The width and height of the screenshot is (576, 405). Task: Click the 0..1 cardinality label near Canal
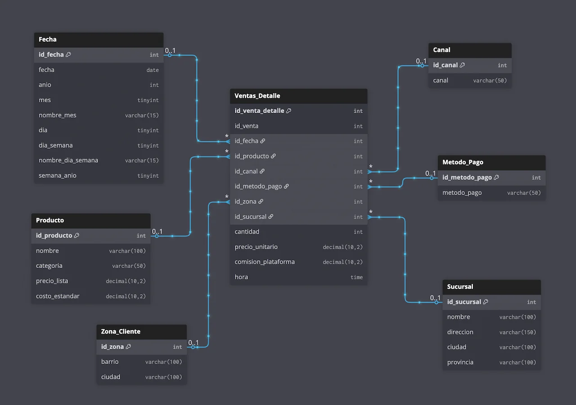[x=420, y=61]
